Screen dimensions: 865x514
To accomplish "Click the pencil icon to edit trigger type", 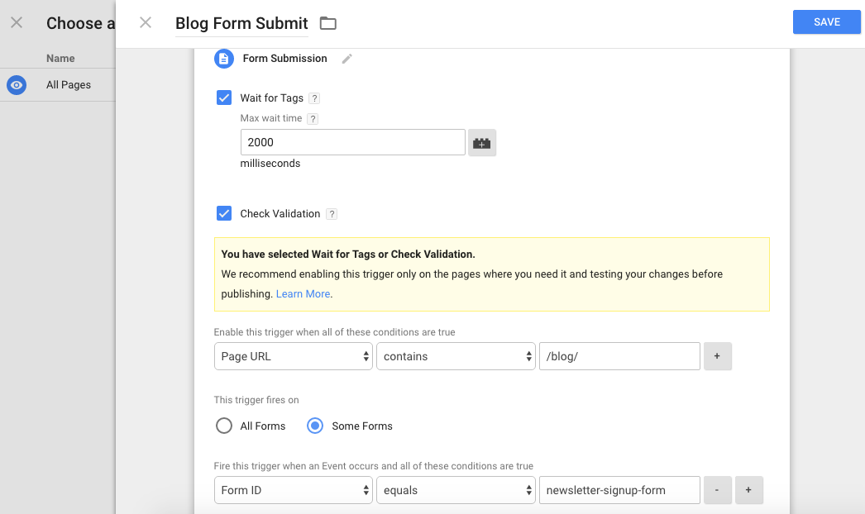I will [x=347, y=59].
